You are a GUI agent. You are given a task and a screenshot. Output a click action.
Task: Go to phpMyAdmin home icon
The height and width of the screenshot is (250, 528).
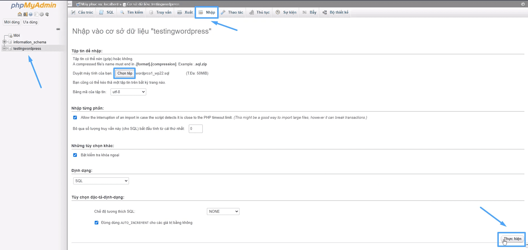coord(20,14)
